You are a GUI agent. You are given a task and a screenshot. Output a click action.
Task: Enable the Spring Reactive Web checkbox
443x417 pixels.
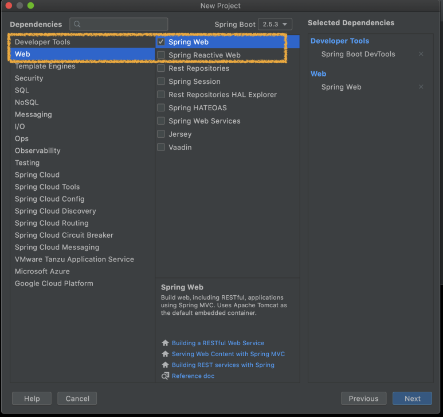(161, 55)
